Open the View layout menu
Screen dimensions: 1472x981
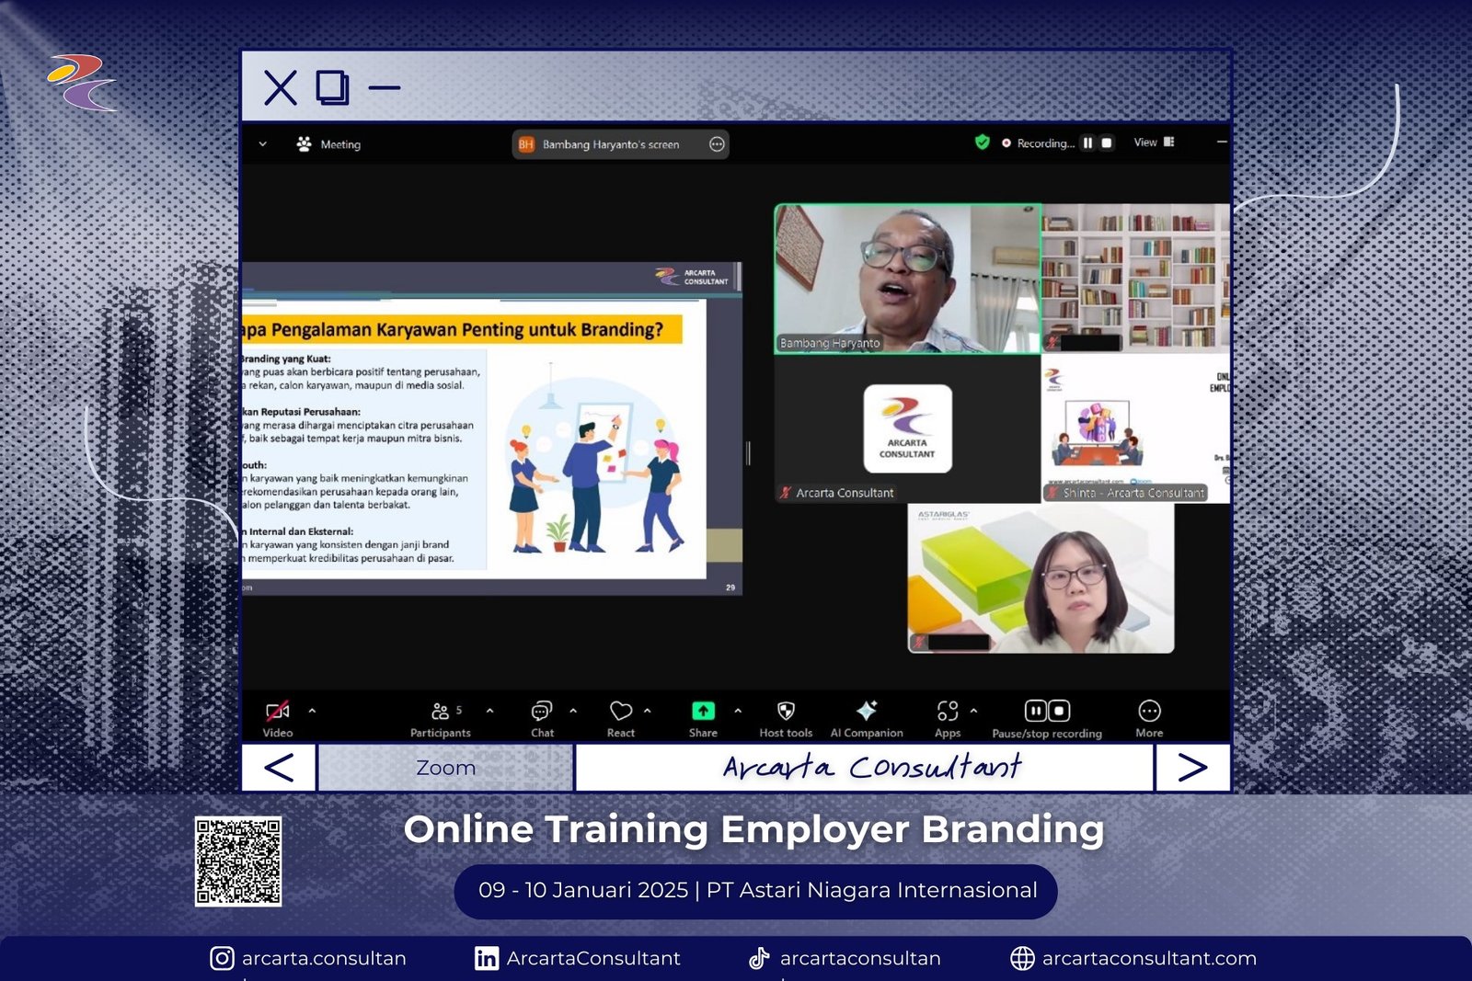tap(1154, 143)
